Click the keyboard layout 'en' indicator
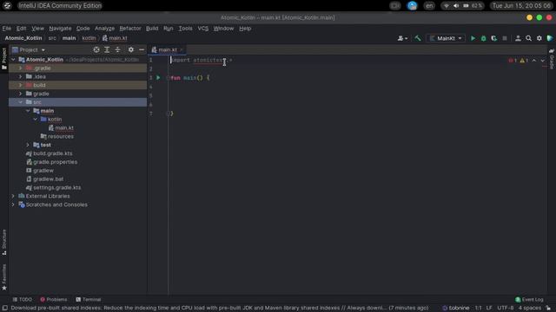 tap(429, 6)
